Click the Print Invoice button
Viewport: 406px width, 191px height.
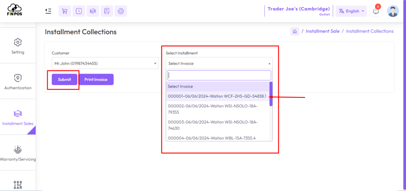point(96,80)
